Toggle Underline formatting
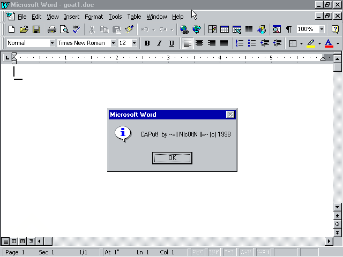Image resolution: width=343 pixels, height=257 pixels. [x=171, y=43]
